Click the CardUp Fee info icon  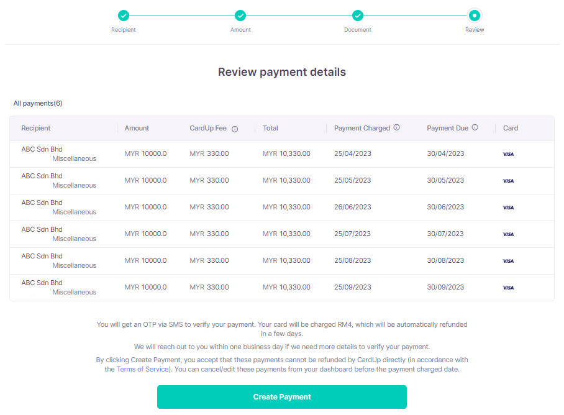click(234, 129)
